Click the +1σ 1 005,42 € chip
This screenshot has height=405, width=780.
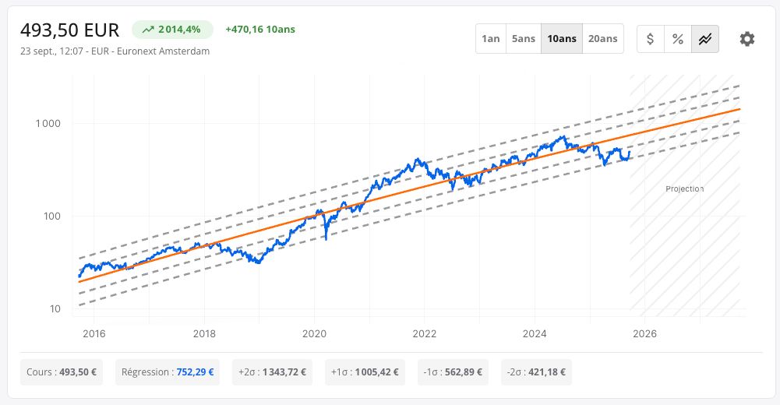click(x=365, y=372)
